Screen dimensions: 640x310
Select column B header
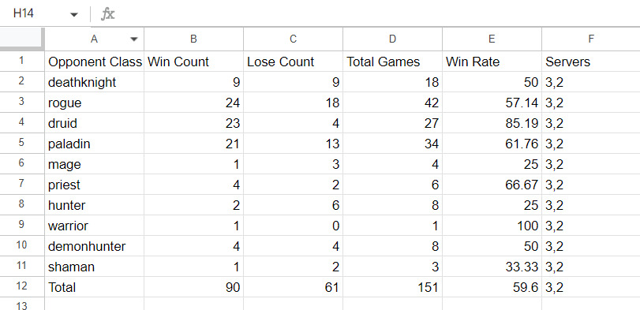(194, 39)
